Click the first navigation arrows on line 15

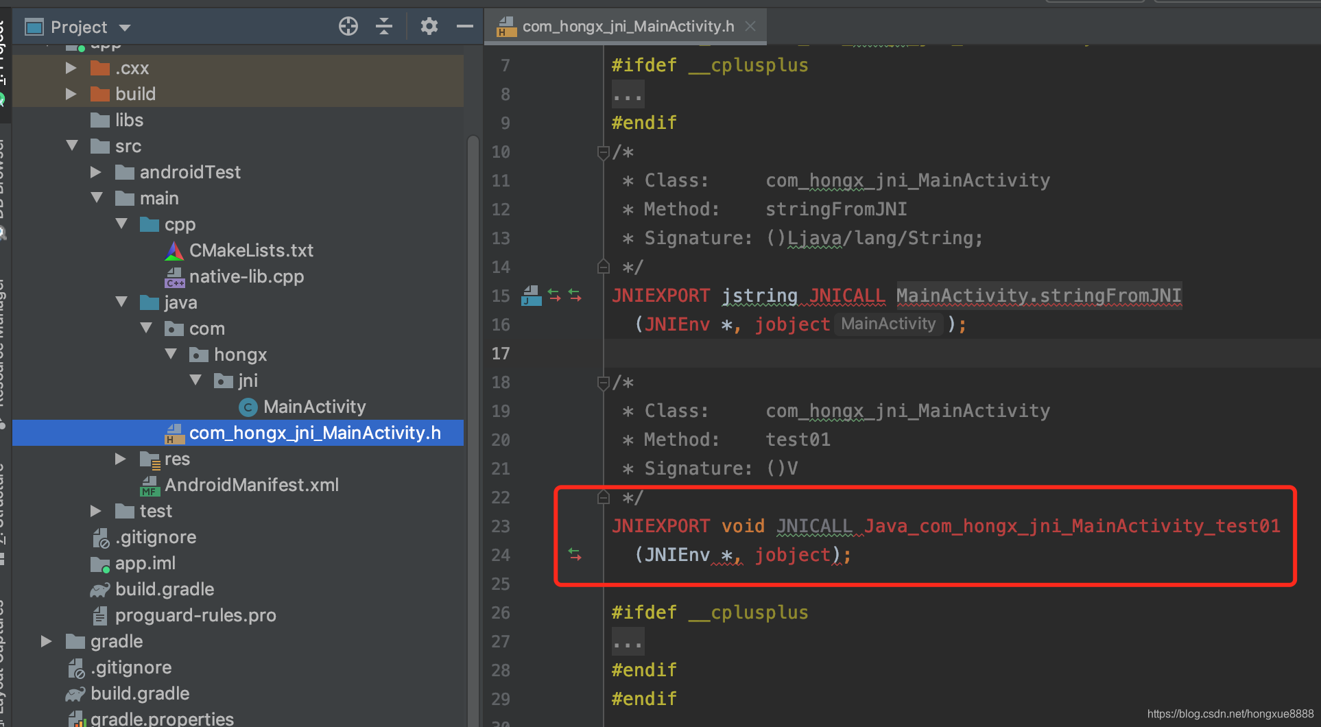(x=554, y=296)
